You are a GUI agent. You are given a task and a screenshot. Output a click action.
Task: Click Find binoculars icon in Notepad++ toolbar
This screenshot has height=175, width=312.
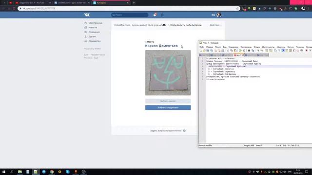[249, 51]
